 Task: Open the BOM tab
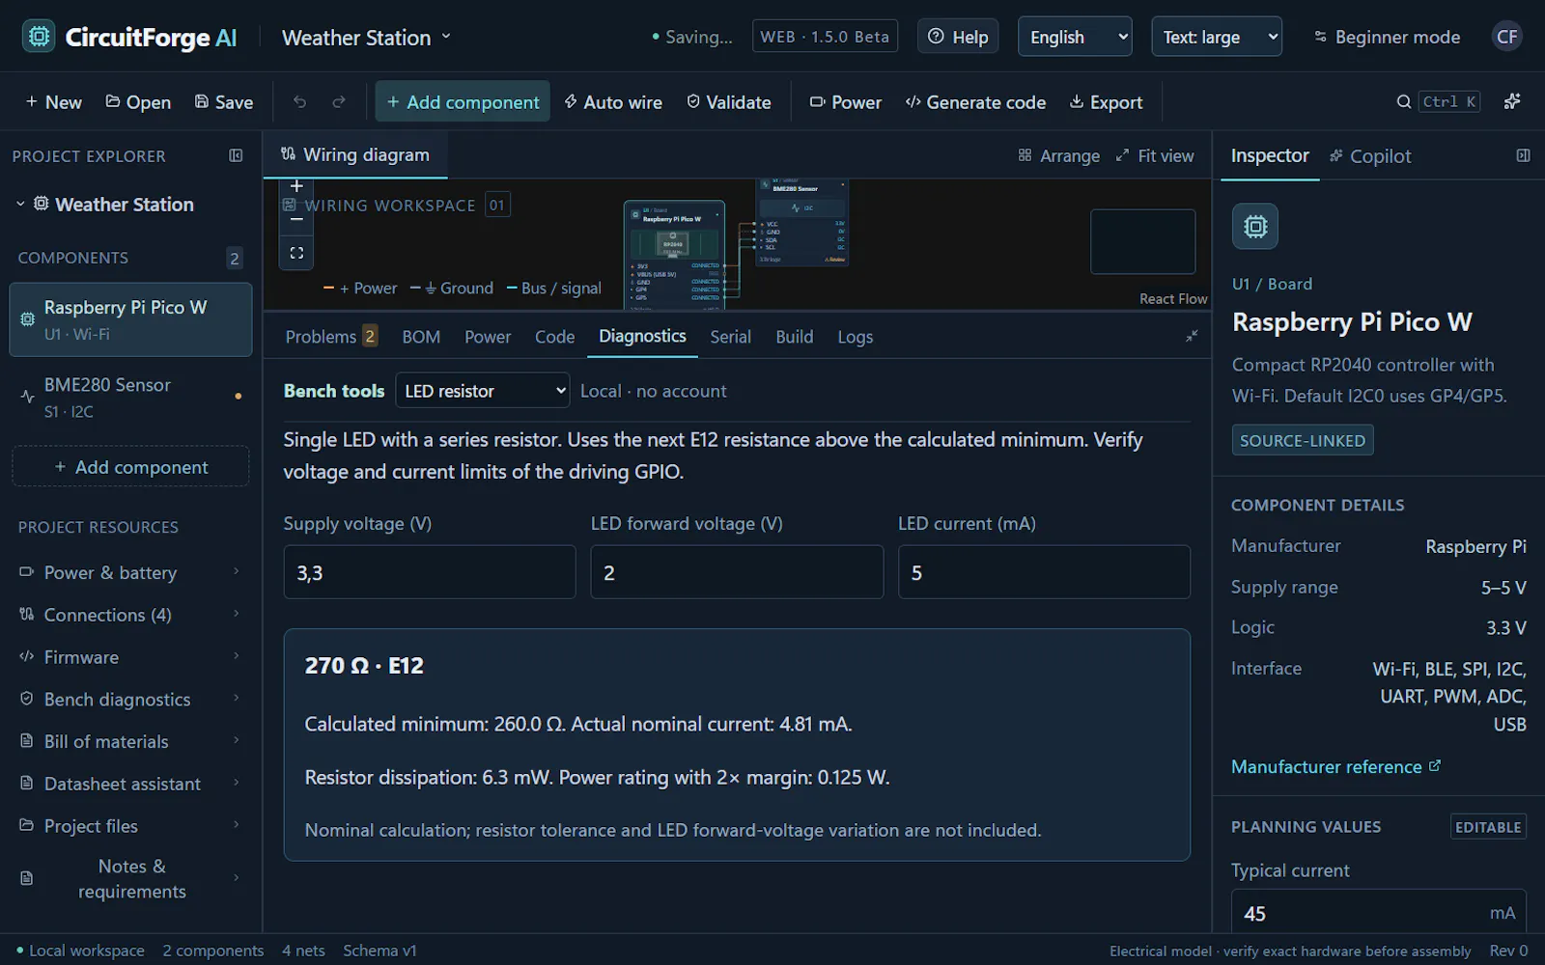(x=421, y=337)
